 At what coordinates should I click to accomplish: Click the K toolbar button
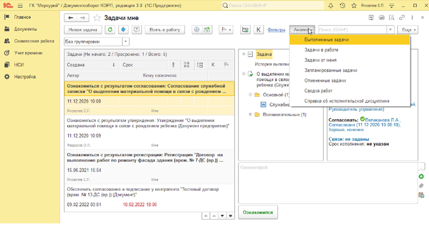(259, 30)
